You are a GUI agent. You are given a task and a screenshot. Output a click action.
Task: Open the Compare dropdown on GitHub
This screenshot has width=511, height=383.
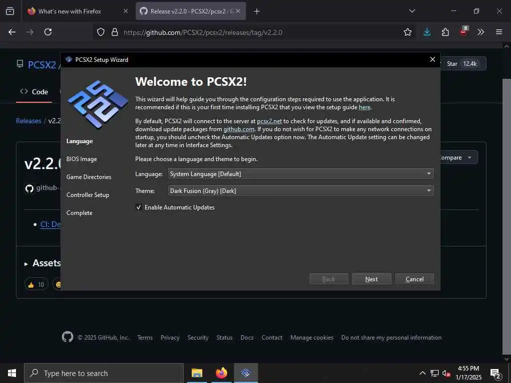click(x=459, y=157)
